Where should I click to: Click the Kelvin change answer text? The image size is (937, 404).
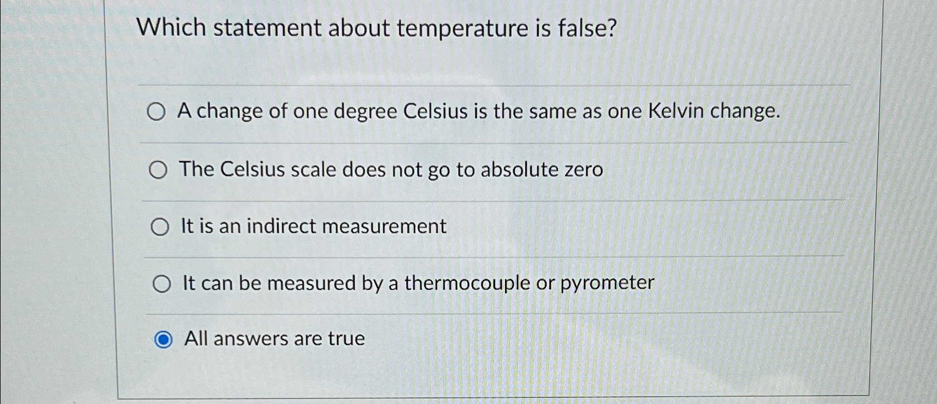click(x=479, y=111)
